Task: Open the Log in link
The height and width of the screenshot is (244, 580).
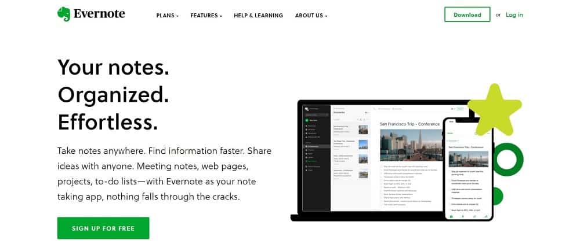Action: (514, 14)
